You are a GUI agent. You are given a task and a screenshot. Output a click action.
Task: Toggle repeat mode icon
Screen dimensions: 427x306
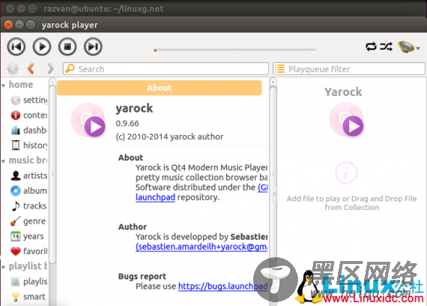pos(371,46)
